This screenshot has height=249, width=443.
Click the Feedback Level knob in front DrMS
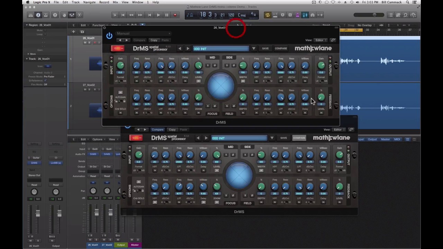[x=321, y=98]
